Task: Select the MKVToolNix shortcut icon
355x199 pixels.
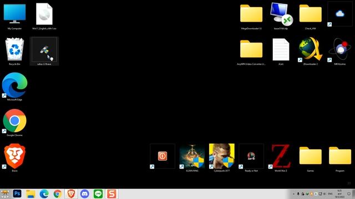Action: (340, 49)
